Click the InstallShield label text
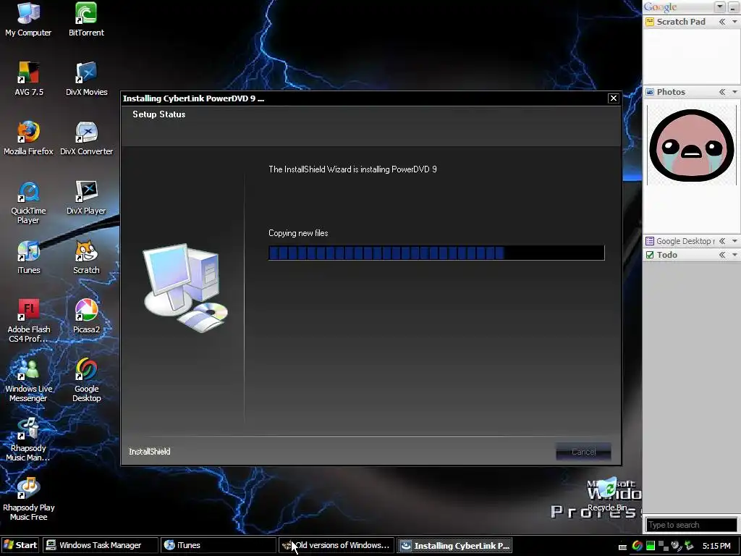Image resolution: width=741 pixels, height=556 pixels. click(149, 452)
